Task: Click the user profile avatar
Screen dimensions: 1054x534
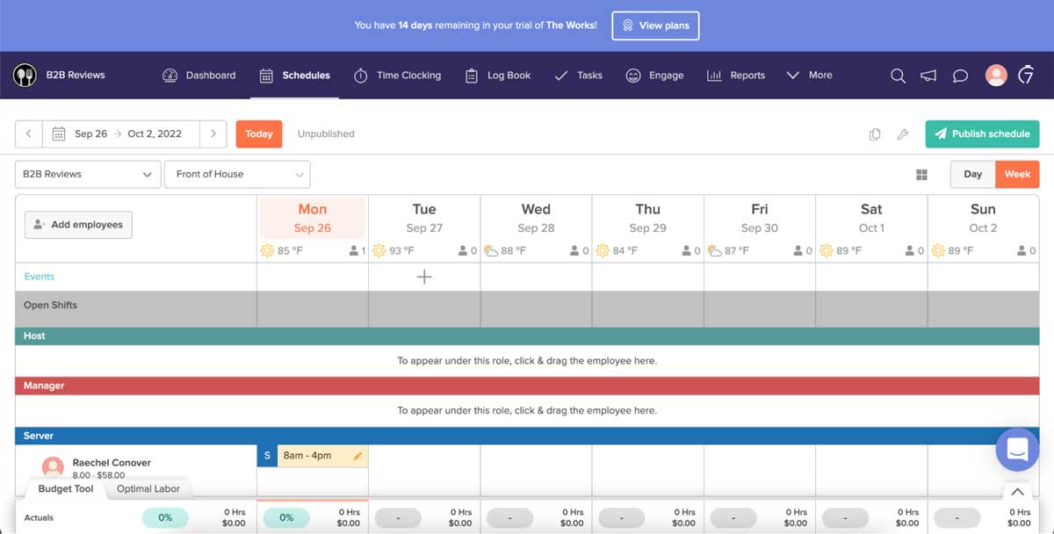Action: click(x=996, y=76)
